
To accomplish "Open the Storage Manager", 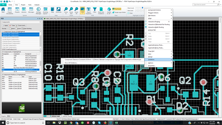I will pyautogui.click(x=38, y=10).
